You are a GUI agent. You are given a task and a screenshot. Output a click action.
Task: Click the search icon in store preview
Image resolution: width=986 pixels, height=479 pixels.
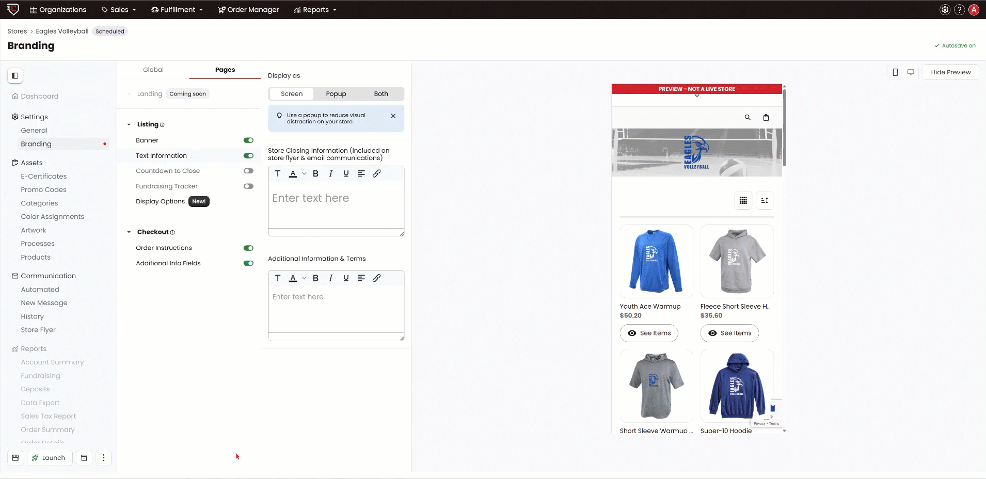point(748,118)
